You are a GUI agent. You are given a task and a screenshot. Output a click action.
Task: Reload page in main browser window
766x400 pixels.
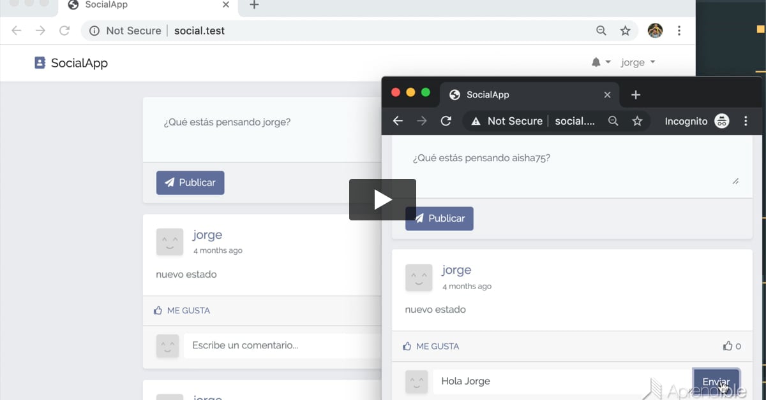(x=64, y=31)
